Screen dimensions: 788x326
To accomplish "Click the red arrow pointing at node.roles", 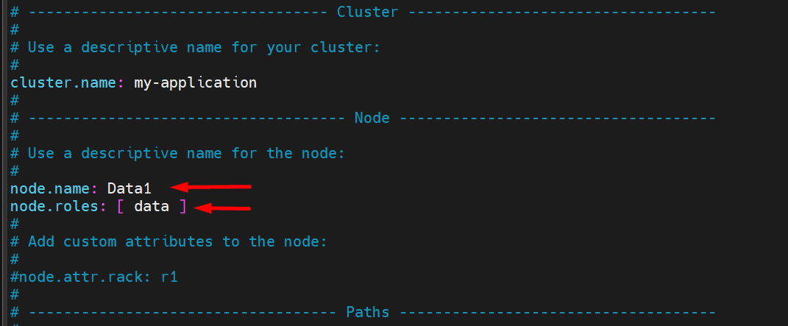I will (223, 208).
